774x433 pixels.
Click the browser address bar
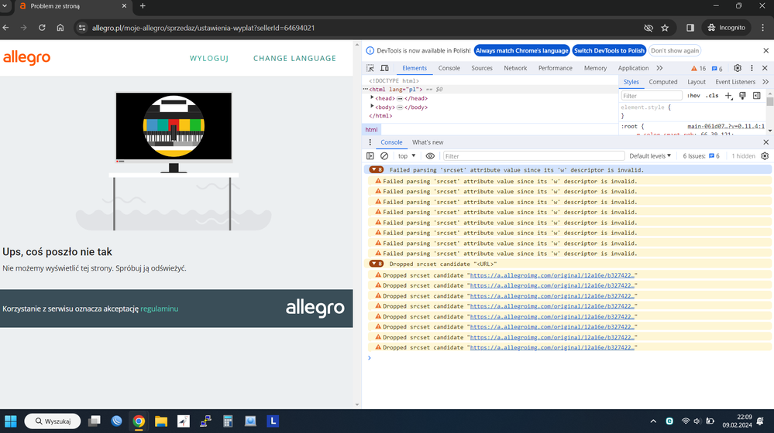365,28
